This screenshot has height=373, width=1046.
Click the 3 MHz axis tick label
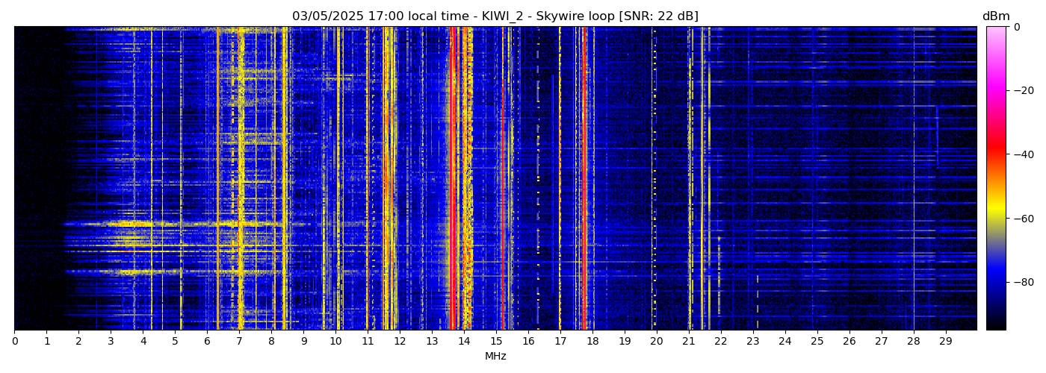tap(111, 342)
